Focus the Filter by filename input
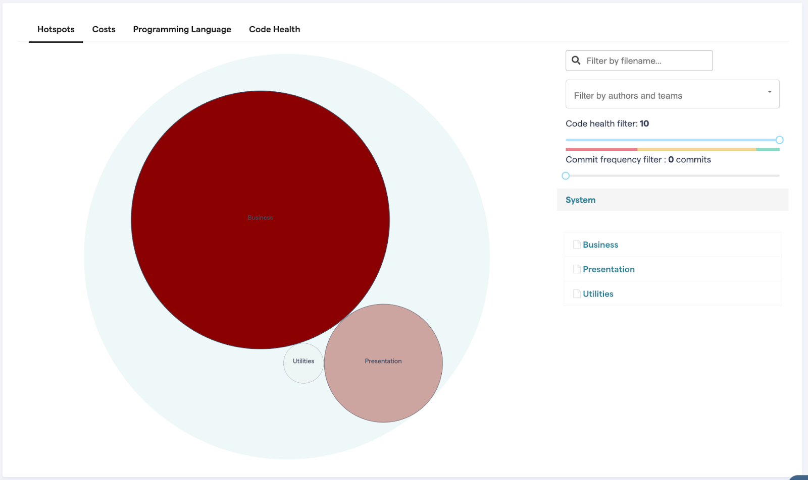The height and width of the screenshot is (480, 808). tap(646, 61)
